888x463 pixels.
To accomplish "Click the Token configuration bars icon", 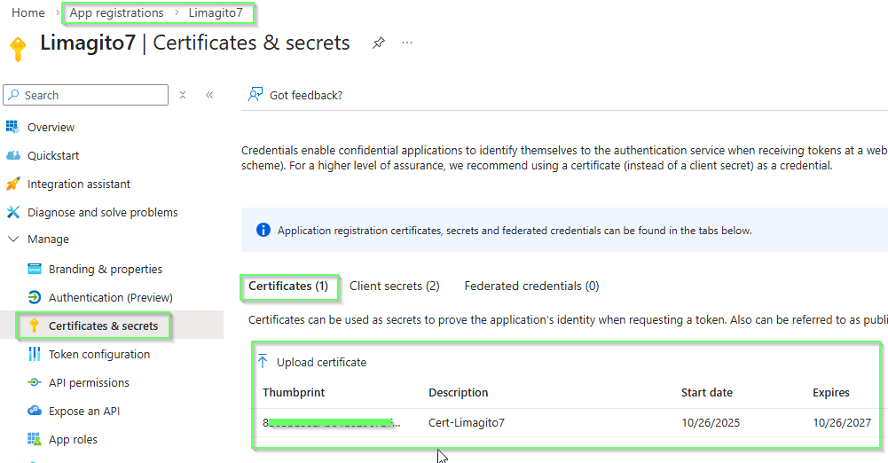I will [x=35, y=354].
